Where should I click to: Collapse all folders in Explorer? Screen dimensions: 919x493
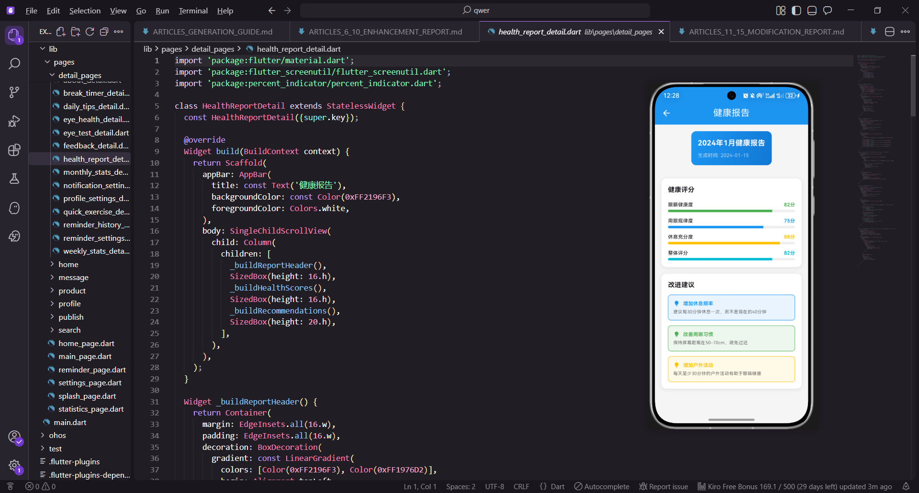pyautogui.click(x=104, y=32)
